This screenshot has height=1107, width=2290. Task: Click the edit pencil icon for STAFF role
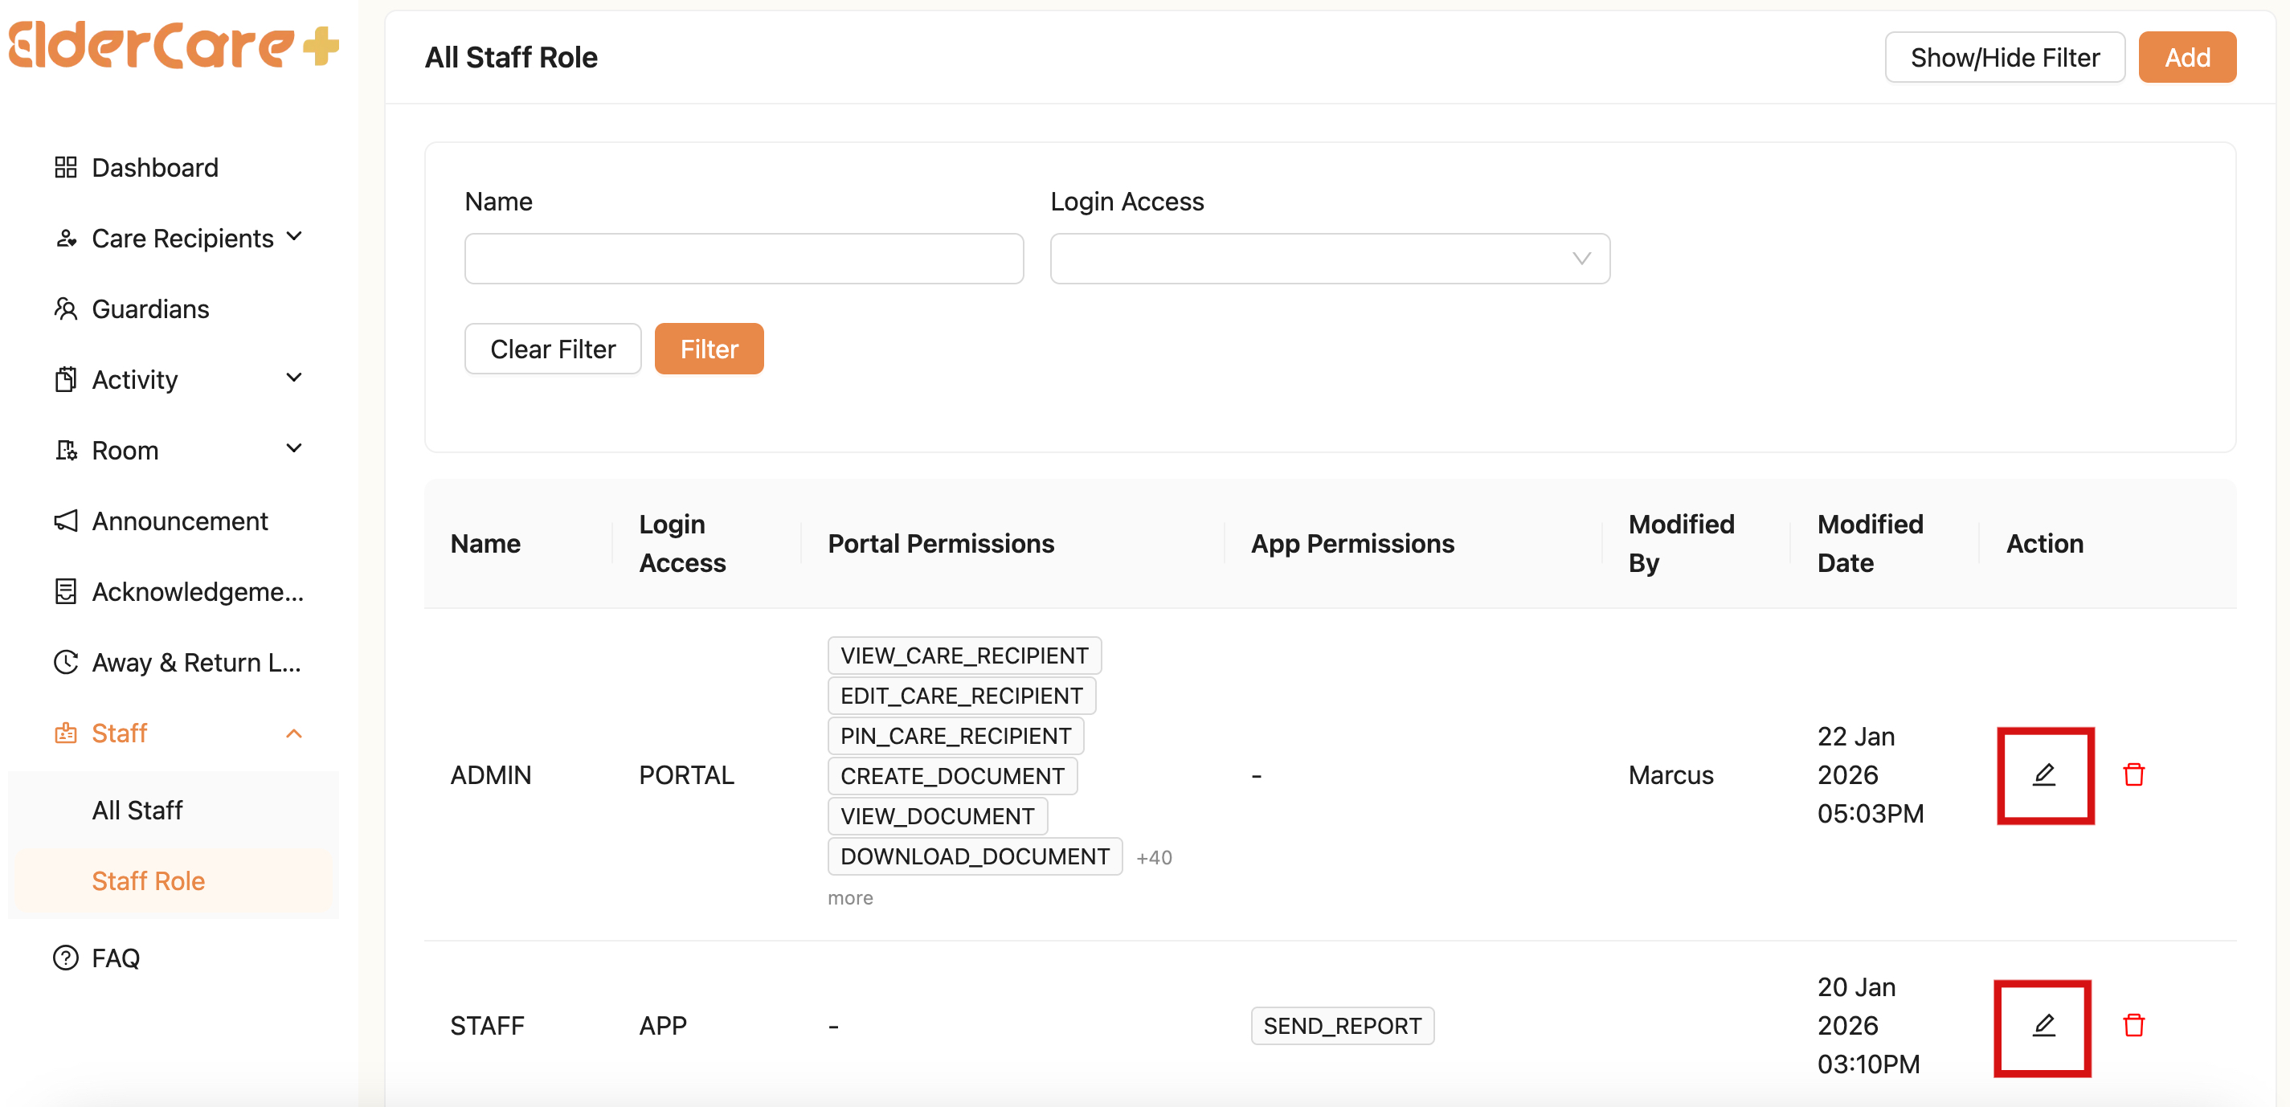click(2044, 1025)
